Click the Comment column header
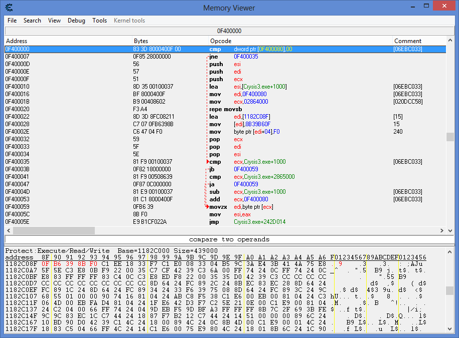Viewport: 459px width, 338px height. [x=408, y=41]
